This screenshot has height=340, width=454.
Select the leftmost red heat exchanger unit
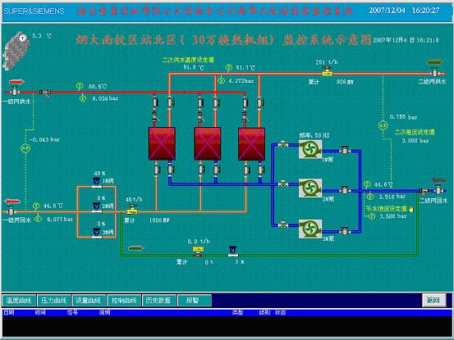click(162, 143)
